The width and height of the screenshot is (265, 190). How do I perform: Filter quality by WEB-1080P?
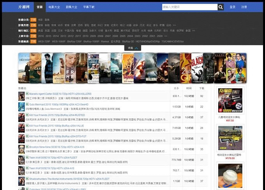click(58, 41)
